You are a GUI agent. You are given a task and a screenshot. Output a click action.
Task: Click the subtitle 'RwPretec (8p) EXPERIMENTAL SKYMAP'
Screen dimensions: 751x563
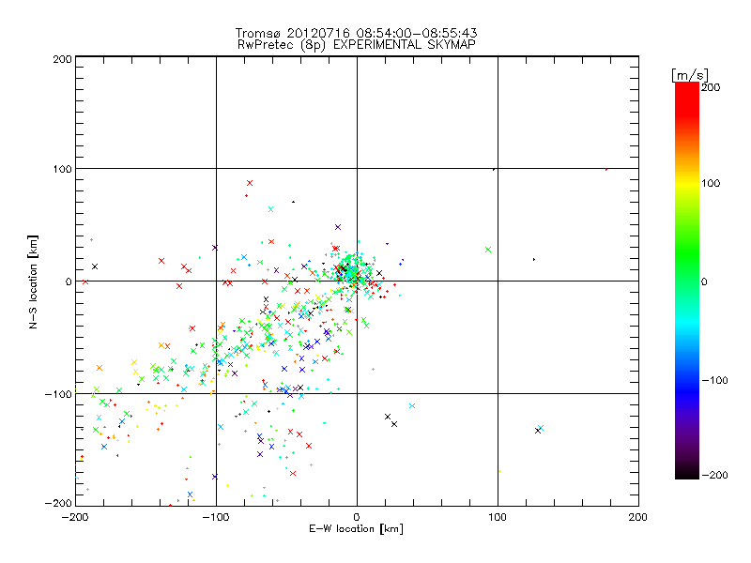pos(357,44)
